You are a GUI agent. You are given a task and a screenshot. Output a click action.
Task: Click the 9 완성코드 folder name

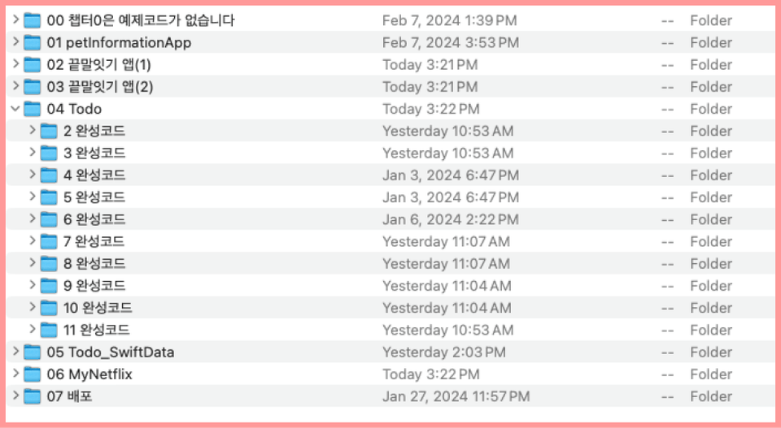coord(94,286)
